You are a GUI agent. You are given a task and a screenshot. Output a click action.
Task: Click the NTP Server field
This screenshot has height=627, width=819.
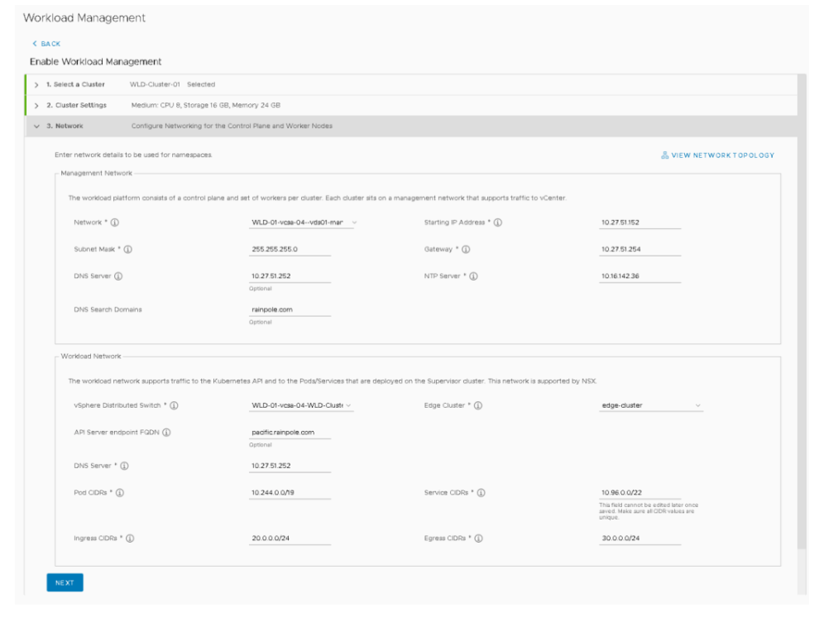click(x=639, y=276)
